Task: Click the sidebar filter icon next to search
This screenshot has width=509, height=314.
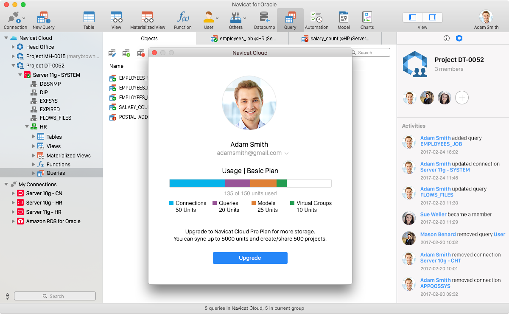Action: 7,296
